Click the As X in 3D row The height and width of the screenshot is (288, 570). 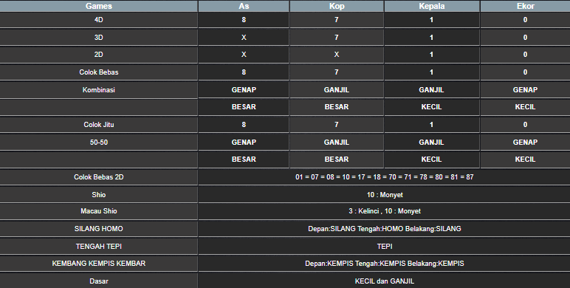(244, 38)
